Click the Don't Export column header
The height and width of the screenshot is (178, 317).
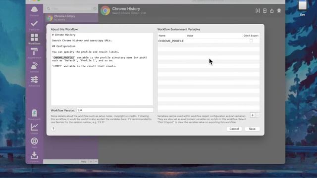coord(251,36)
